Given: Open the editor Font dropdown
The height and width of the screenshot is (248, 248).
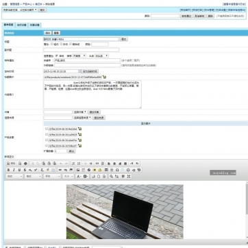Looking at the screenshot, I should point(53,176).
